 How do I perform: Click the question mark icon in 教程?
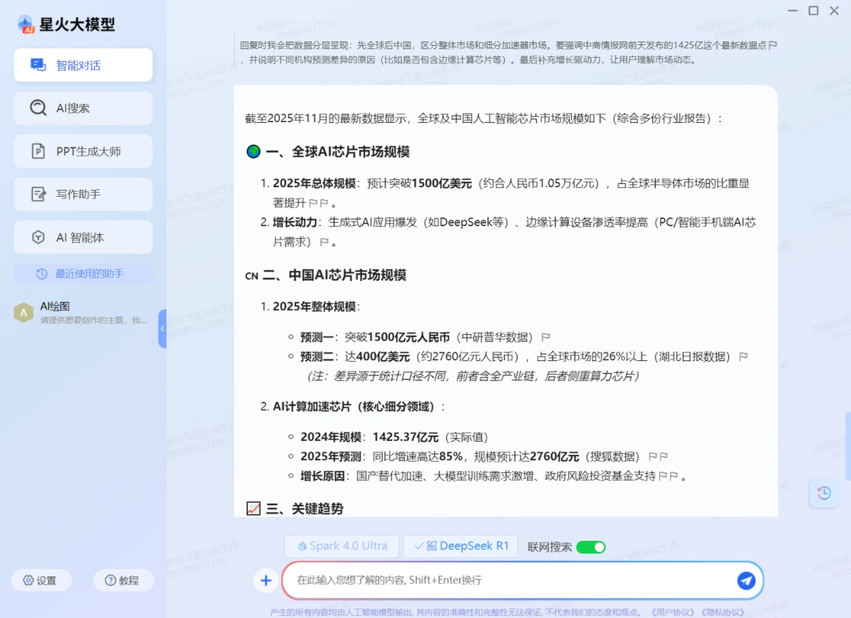(x=110, y=581)
